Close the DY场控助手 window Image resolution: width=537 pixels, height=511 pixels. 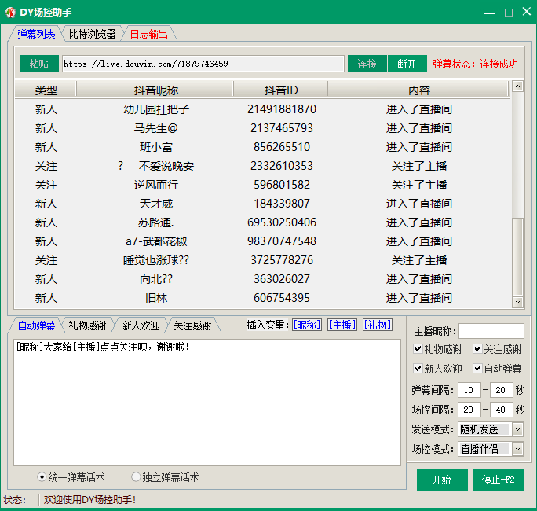tap(527, 12)
